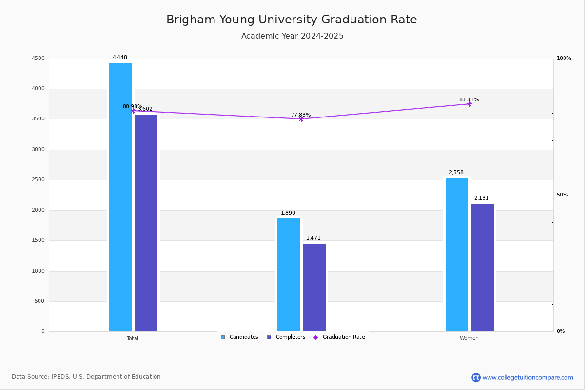The width and height of the screenshot is (585, 390).
Task: Click the 80.98% graduation rate marker
Action: pos(133,111)
